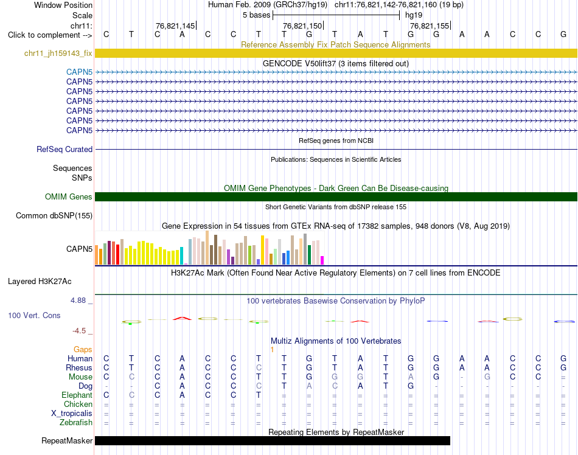Click the -4.5 PhyloP lower scale value
This screenshot has height=455, width=578.
point(79,330)
